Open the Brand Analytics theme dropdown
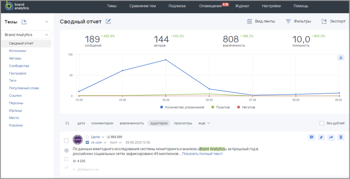The image size is (350, 179). click(26, 35)
